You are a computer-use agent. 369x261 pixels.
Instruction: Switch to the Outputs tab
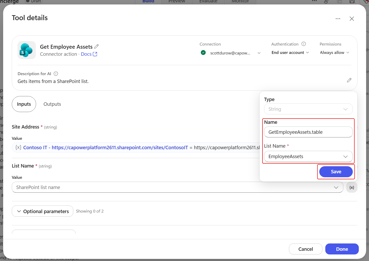[x=52, y=104]
